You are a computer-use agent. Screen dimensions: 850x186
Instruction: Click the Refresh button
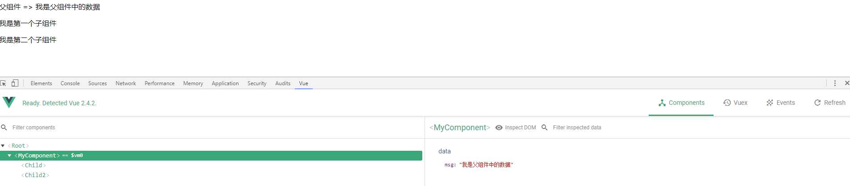[x=830, y=103]
